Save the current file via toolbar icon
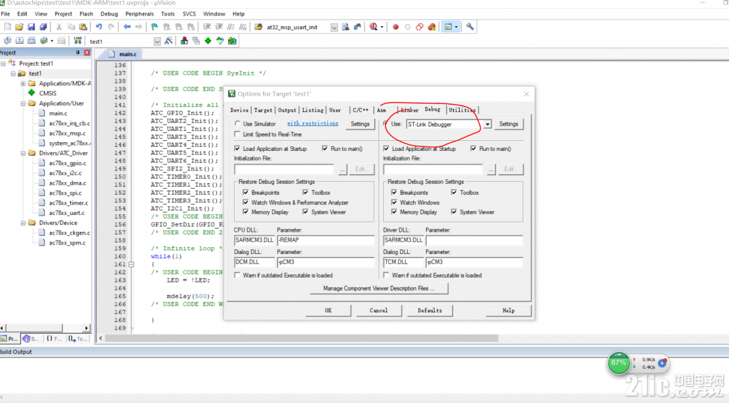 pos(31,27)
